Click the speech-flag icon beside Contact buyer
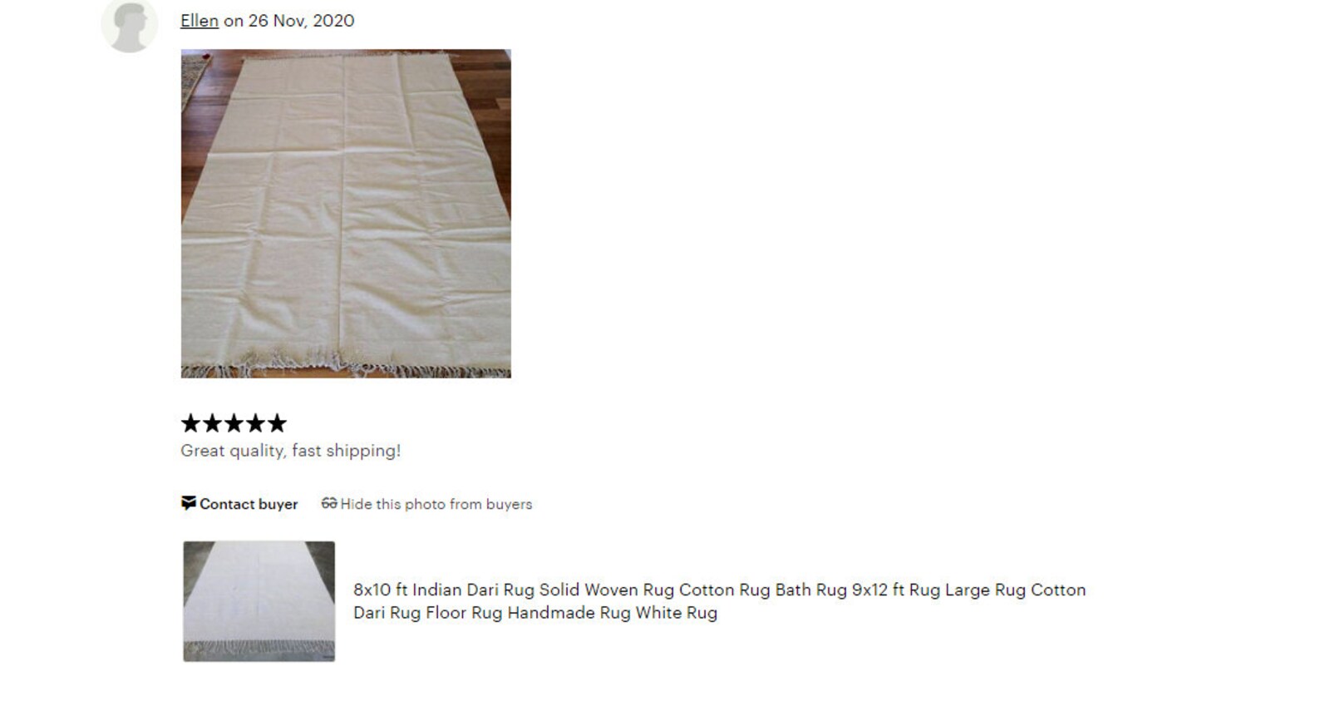The image size is (1320, 706). coord(189,503)
